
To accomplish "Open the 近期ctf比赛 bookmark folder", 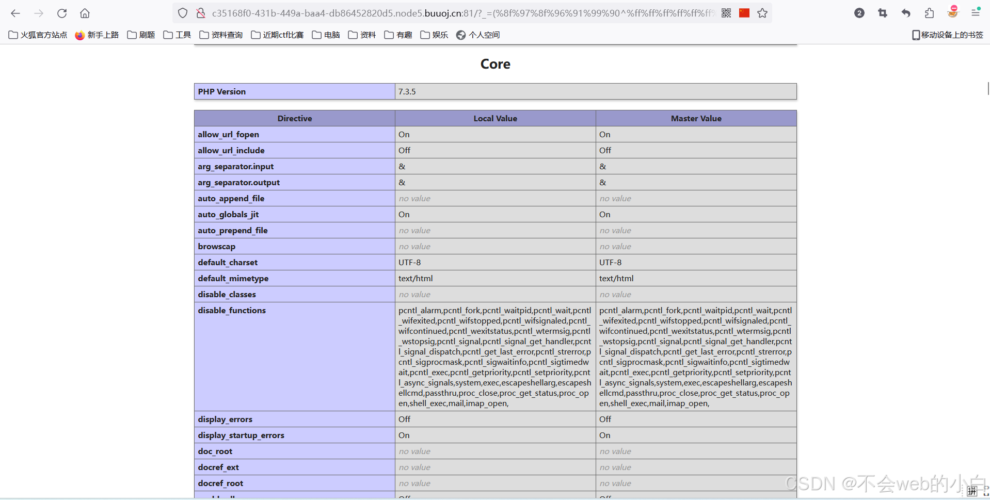I will coord(277,35).
